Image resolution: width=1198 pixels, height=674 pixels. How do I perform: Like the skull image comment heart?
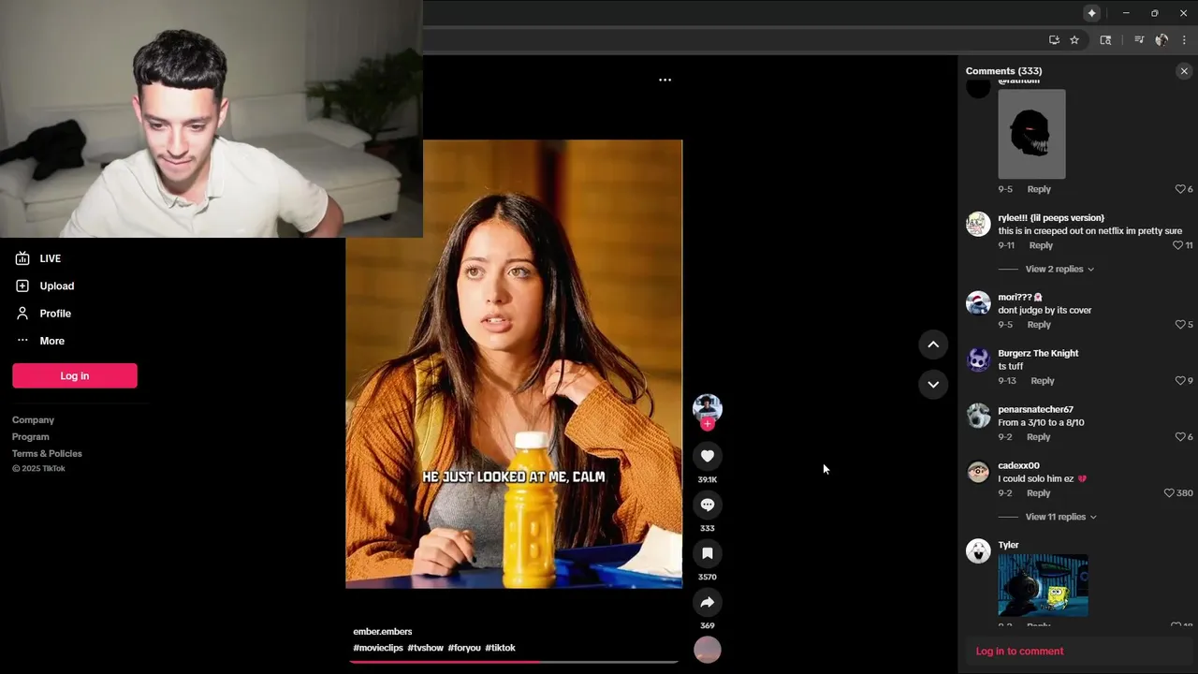[1179, 189]
